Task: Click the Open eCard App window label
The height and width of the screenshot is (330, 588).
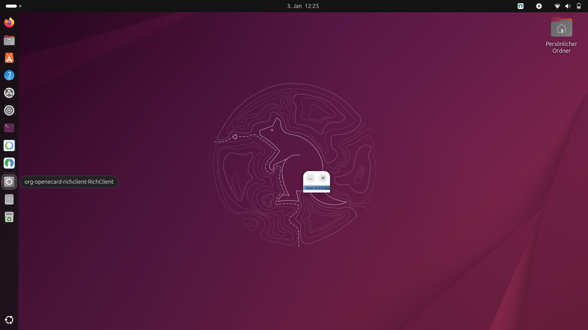Action: pos(317,188)
